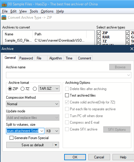Image resolution: width=134 pixels, height=162 pixels.
Task: Open the Edit menu
Action: [x=13, y=11]
